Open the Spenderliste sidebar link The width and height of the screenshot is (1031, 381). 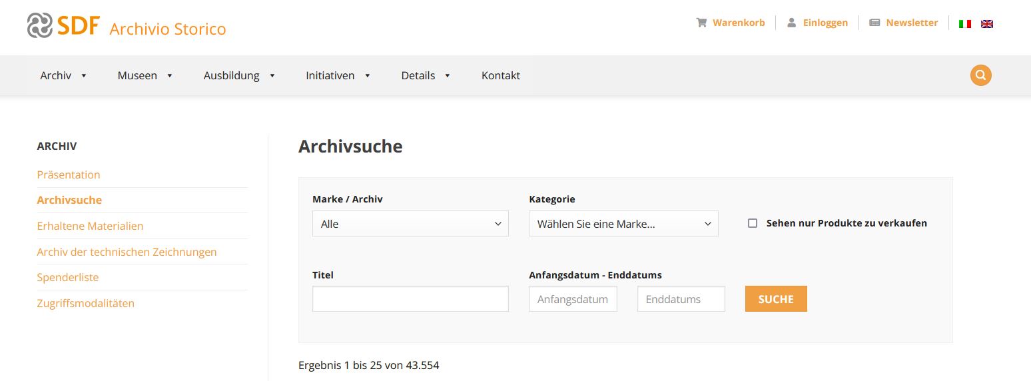(68, 277)
